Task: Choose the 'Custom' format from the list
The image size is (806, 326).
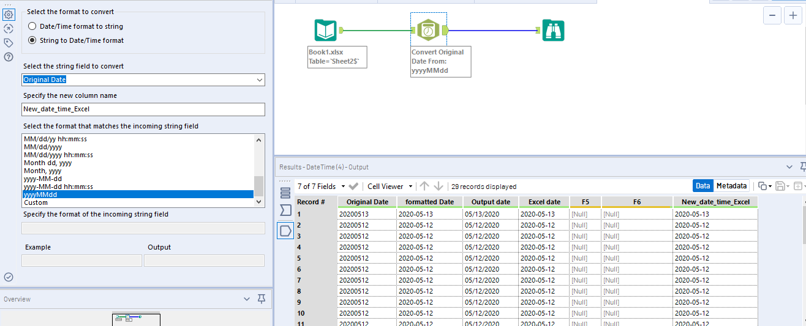Action: click(36, 202)
